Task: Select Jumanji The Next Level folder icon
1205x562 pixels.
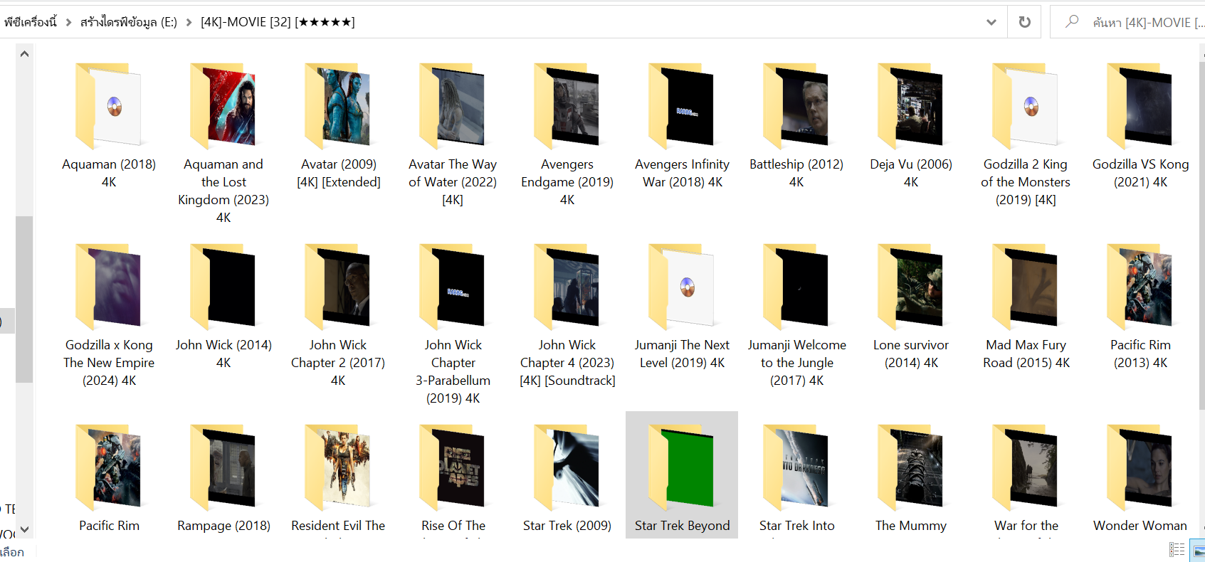Action: point(682,287)
